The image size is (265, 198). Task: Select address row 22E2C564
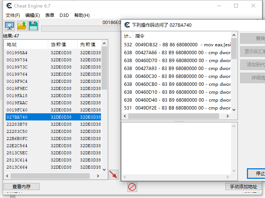54,146
